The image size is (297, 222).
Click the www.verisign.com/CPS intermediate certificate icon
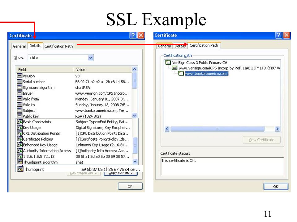pos(174,68)
